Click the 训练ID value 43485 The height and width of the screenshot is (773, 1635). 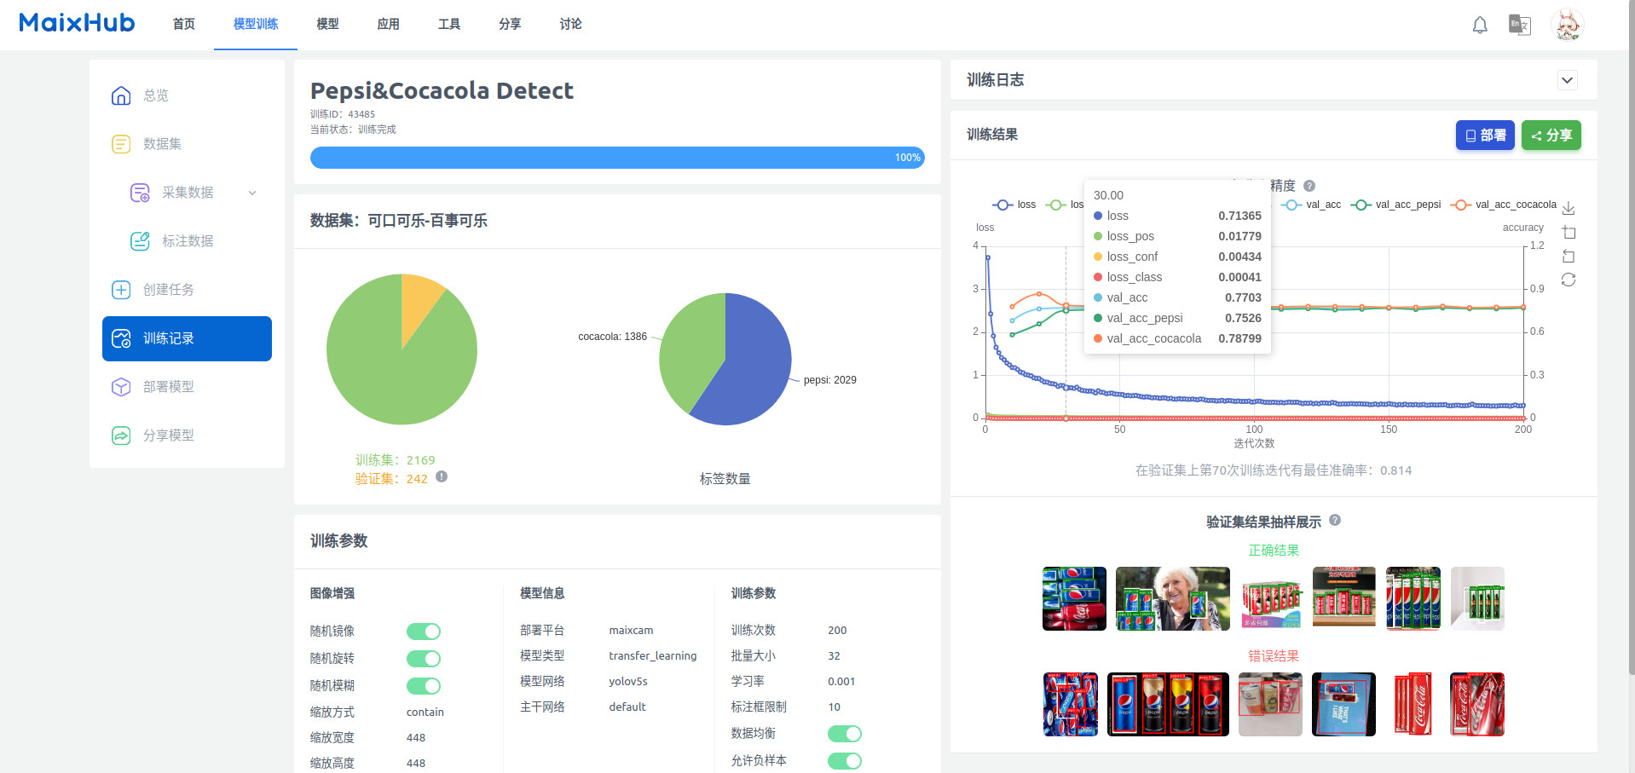point(361,114)
